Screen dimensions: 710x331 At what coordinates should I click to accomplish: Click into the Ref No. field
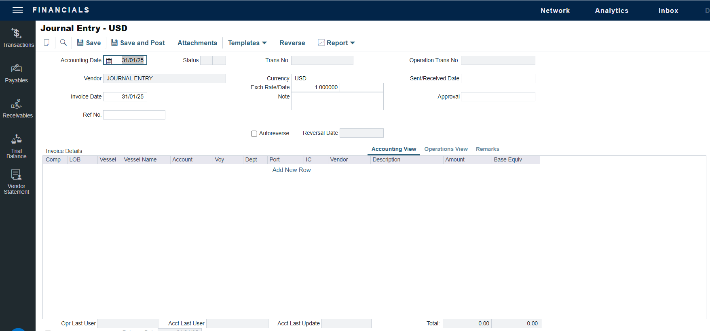134,115
